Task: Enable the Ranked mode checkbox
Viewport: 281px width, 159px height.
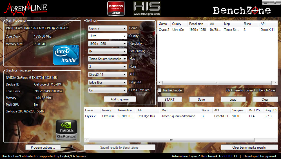Action: pyautogui.click(x=159, y=90)
